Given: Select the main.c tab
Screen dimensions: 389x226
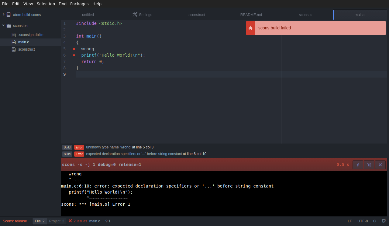Looking at the screenshot, I should click(x=360, y=15).
